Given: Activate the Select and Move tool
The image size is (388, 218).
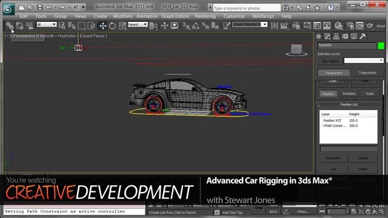Looking at the screenshot, I should (x=102, y=25).
